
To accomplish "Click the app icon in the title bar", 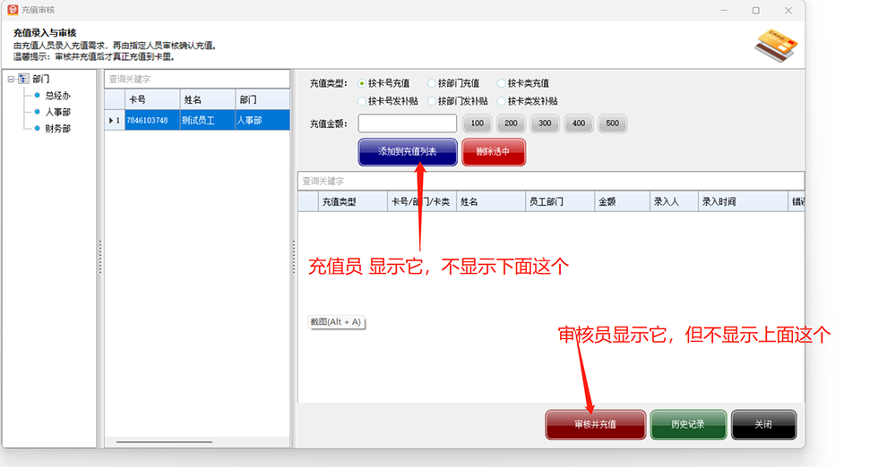I will click(x=13, y=10).
